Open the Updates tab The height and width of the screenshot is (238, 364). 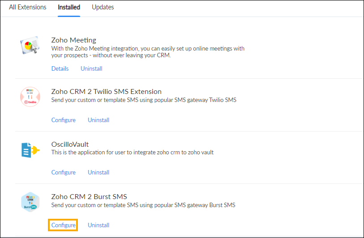pyautogui.click(x=103, y=7)
